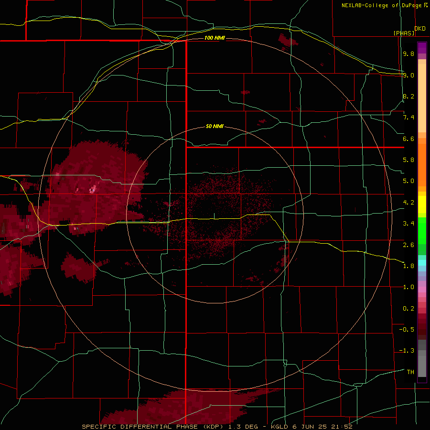Pick the purple band atop color scale
Screen dimensions: 430x430
coord(422,48)
